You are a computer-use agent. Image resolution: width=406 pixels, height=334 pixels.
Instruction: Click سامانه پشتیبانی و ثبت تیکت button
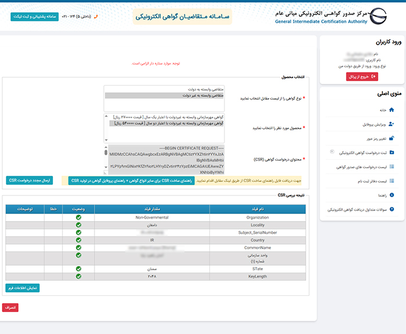tap(34, 17)
